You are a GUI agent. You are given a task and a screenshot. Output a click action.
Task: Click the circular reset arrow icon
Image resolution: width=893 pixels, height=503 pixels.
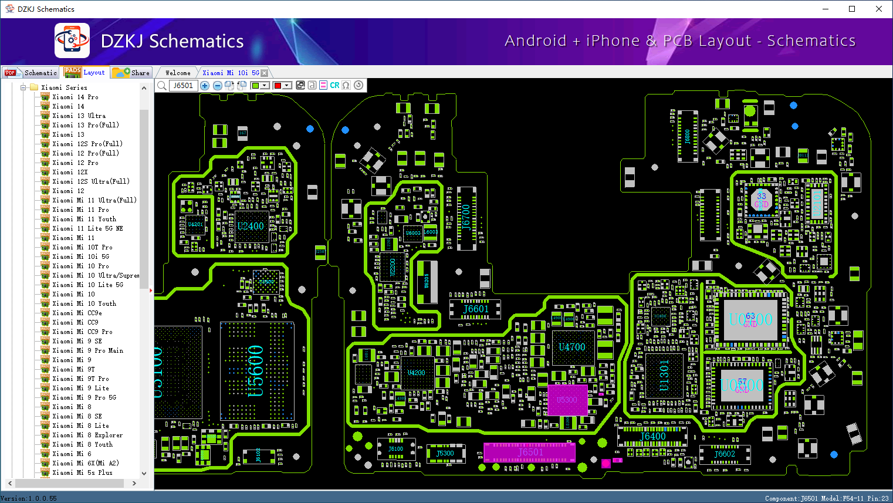358,85
